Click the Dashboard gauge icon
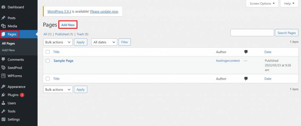 tap(4, 7)
